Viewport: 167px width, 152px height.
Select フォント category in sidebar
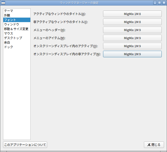coord(17,20)
